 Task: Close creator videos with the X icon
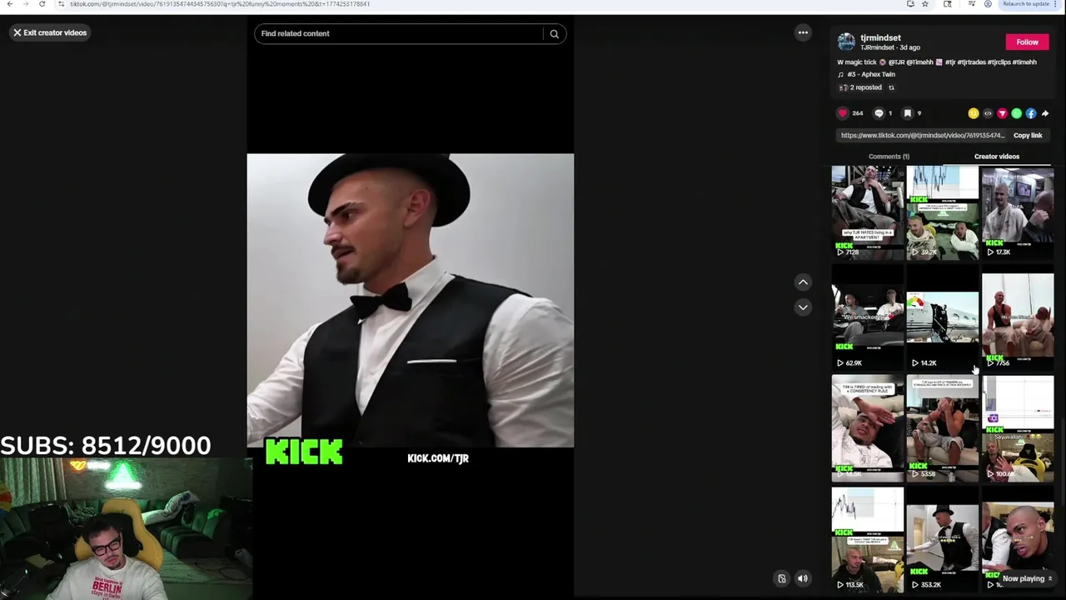[17, 32]
